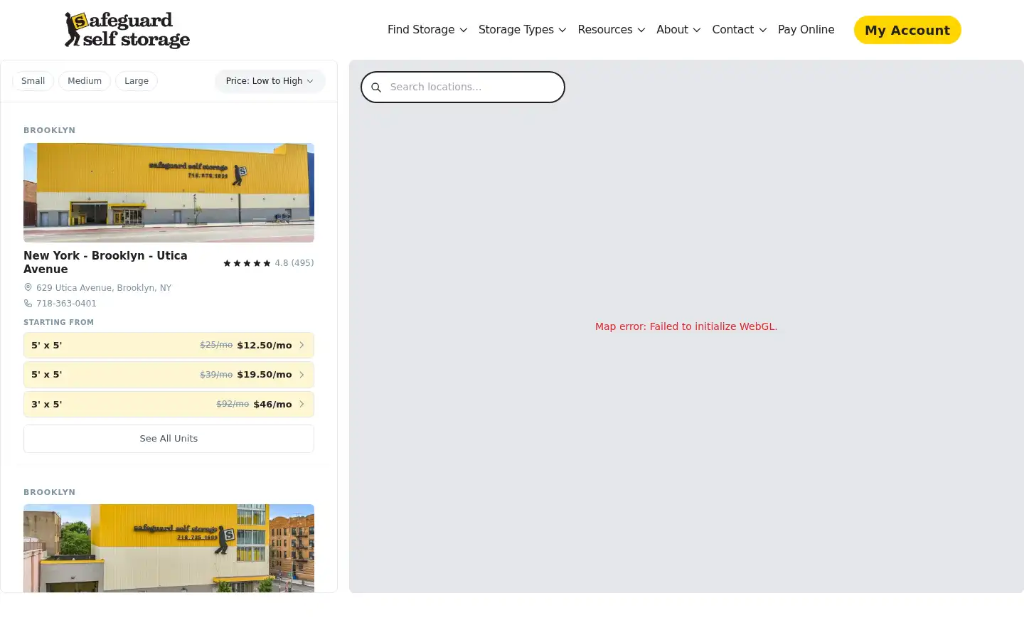The width and height of the screenshot is (1024, 640).
Task: Expand the Resources menu
Action: pos(612,30)
